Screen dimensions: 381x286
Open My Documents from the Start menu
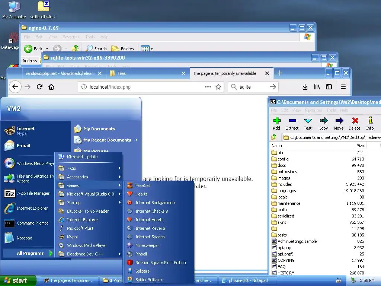pyautogui.click(x=106, y=128)
